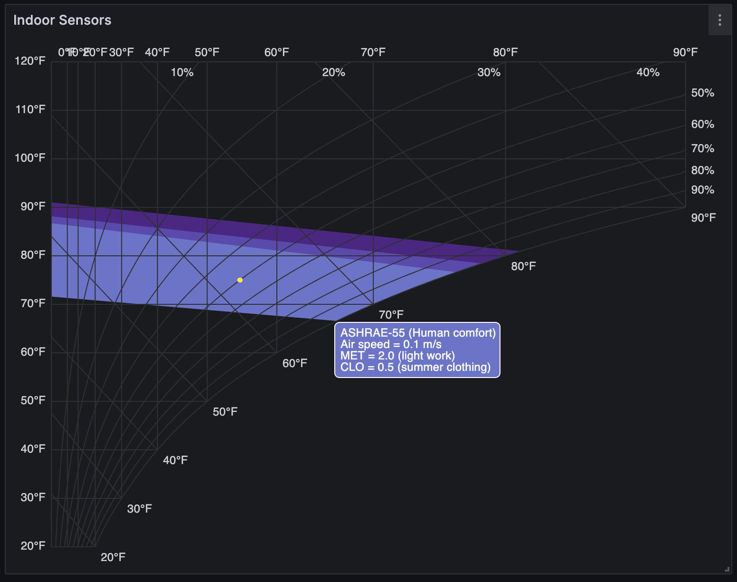Click the 90% relative humidity curve label
Screen dimensions: 737x582
(x=703, y=190)
